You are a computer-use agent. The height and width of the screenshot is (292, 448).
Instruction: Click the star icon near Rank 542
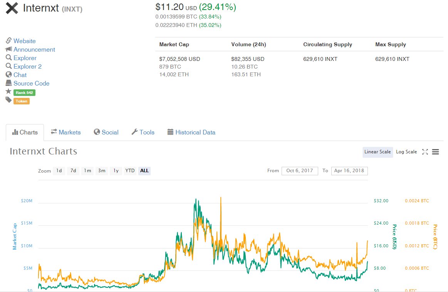click(x=9, y=92)
